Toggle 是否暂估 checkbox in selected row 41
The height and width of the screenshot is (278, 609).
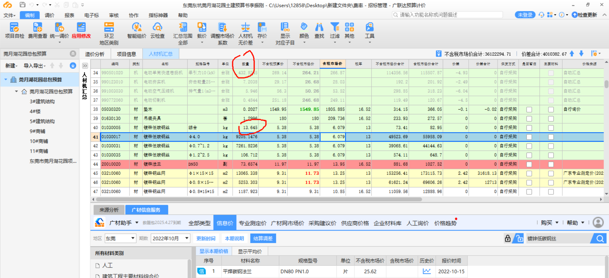coord(529,137)
